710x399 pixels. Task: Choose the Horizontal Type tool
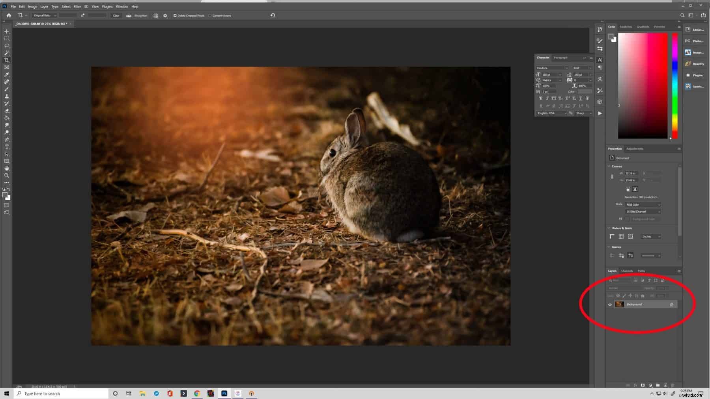[x=7, y=147]
